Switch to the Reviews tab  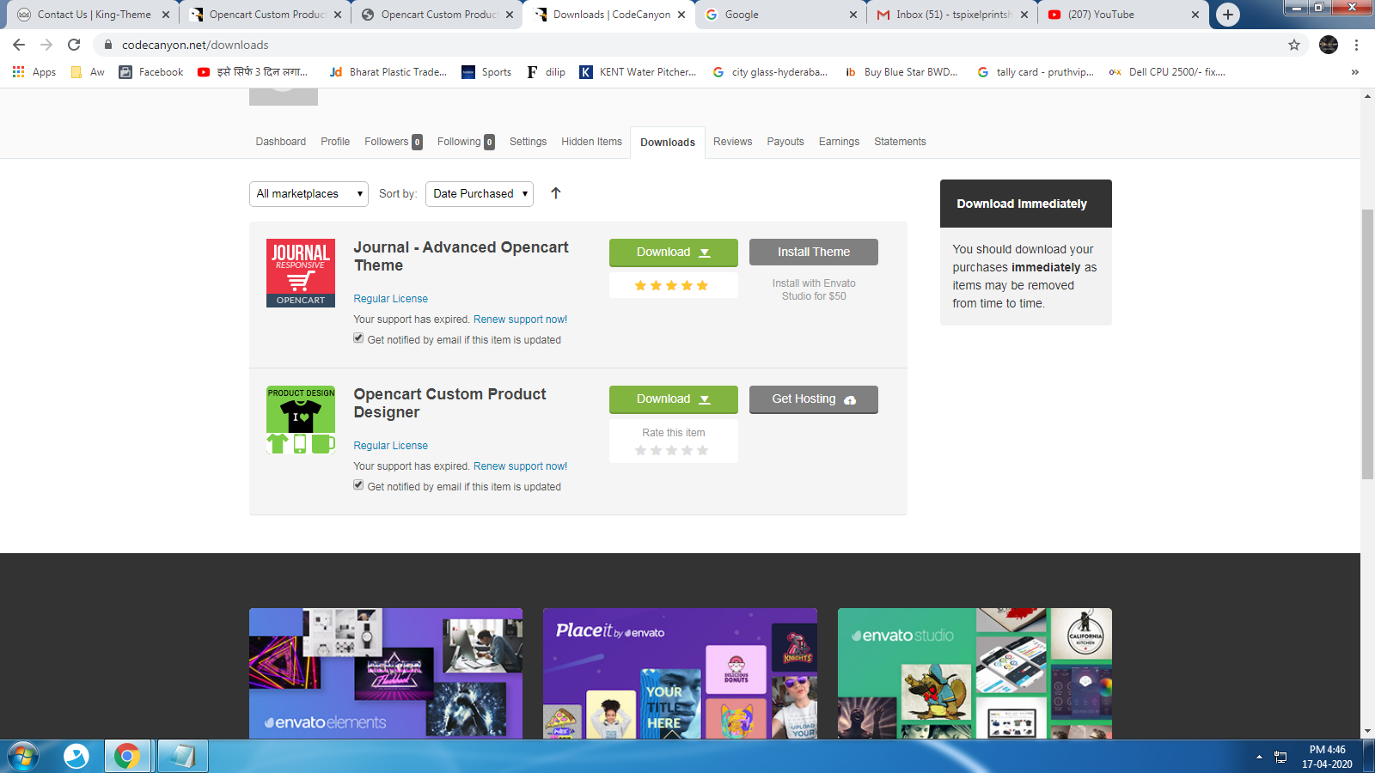[x=732, y=142]
